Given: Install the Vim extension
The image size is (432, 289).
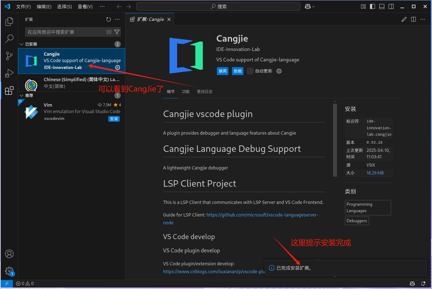Looking at the screenshot, I should coord(114,119).
